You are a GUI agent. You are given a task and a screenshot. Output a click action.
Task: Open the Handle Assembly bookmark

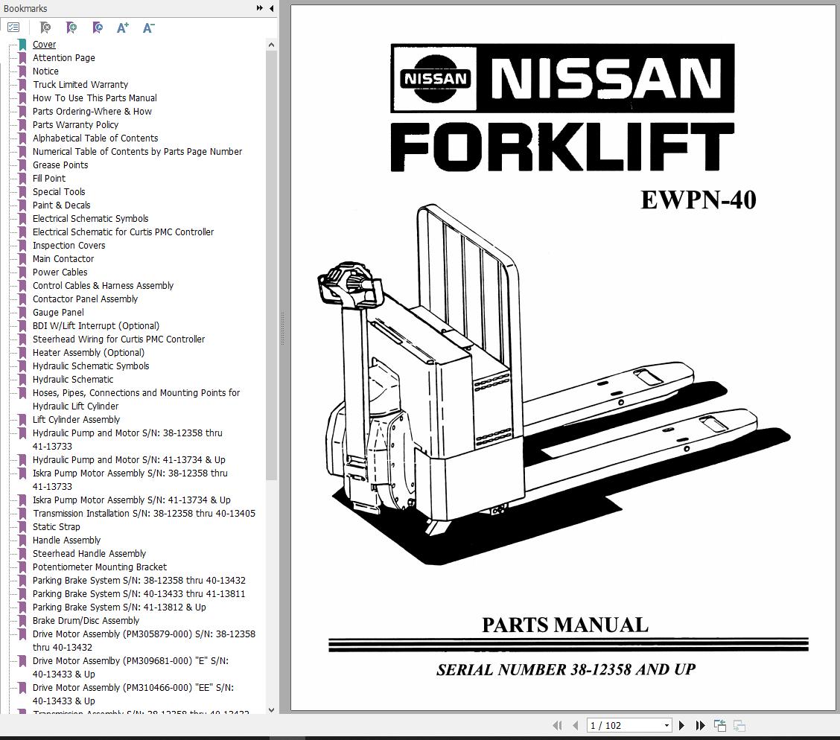[66, 540]
